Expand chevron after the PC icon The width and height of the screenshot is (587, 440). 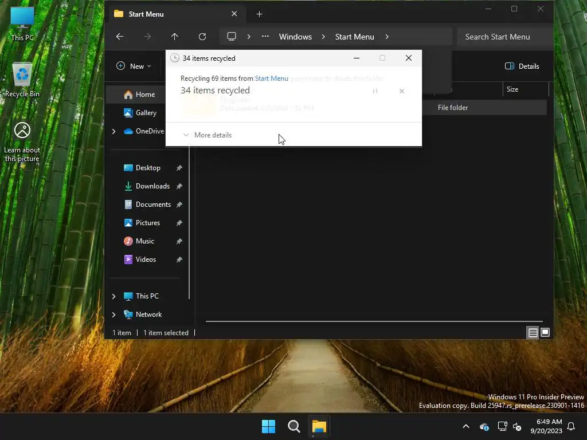point(249,37)
